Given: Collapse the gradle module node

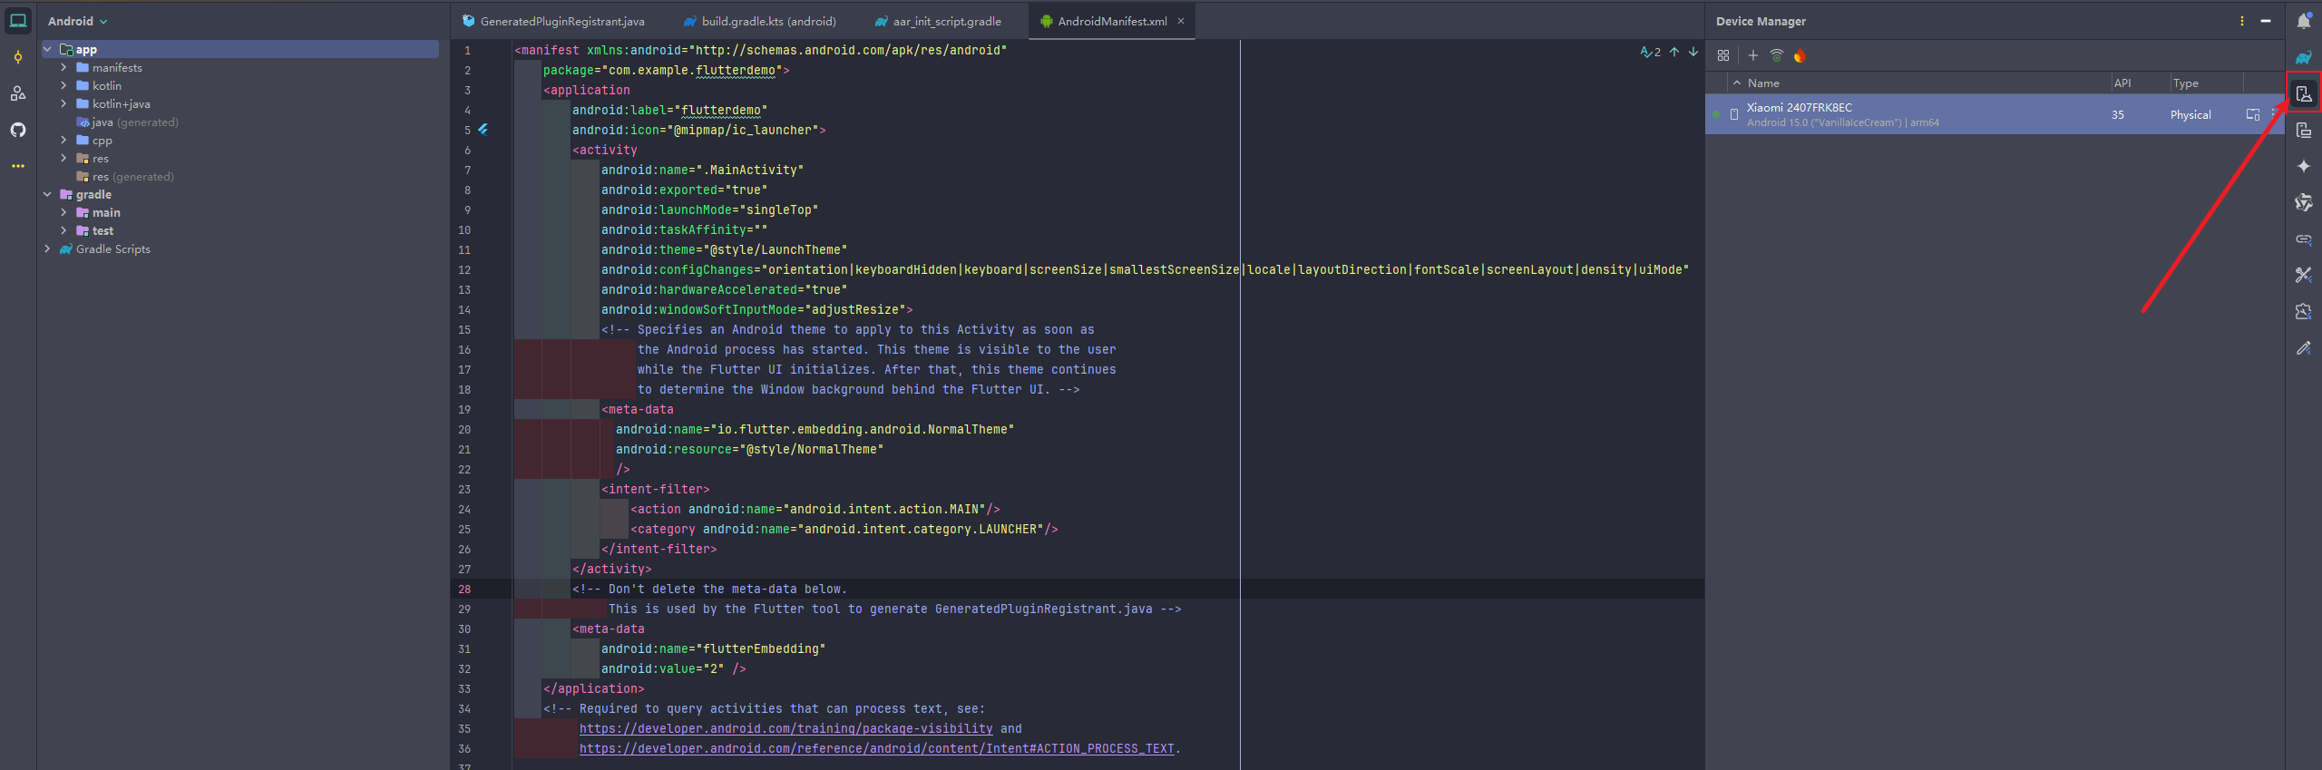Looking at the screenshot, I should (47, 195).
